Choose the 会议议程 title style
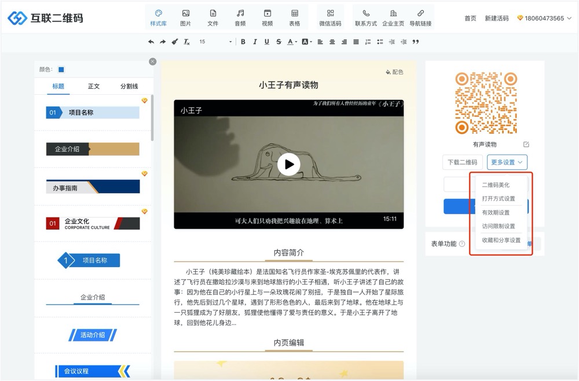The width and height of the screenshot is (579, 381). pos(93,371)
